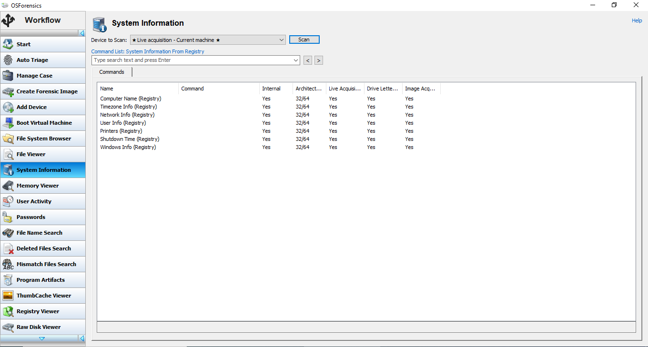Select the "Shutdown Time (Registry)" row
This screenshot has height=347, width=648.
269,139
